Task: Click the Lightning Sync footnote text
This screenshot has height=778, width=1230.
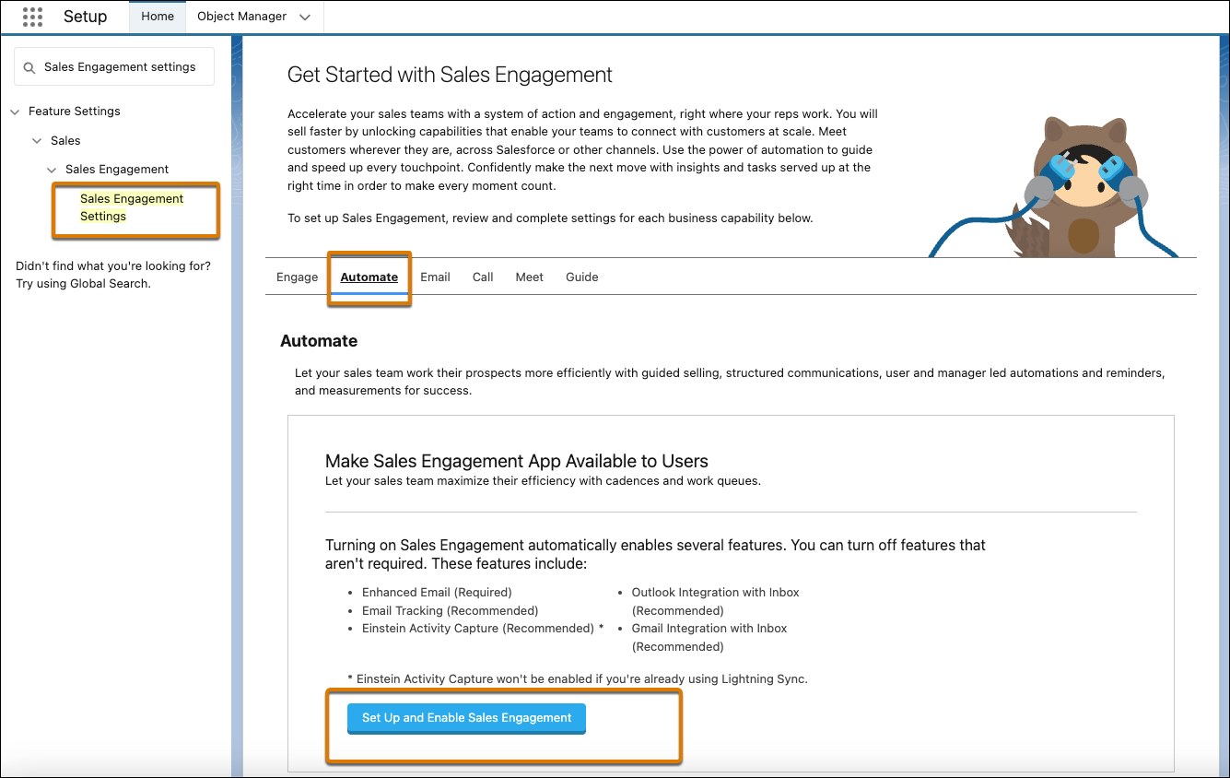Action: pyautogui.click(x=578, y=679)
